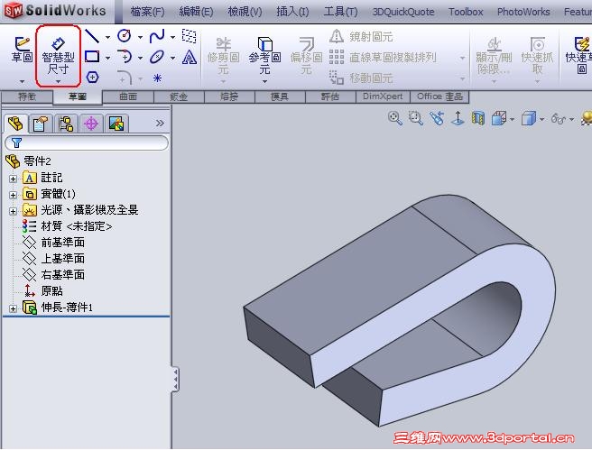Image resolution: width=592 pixels, height=450 pixels.
Task: Click Convert Entities (參考圖元) tool
Action: [x=264, y=55]
